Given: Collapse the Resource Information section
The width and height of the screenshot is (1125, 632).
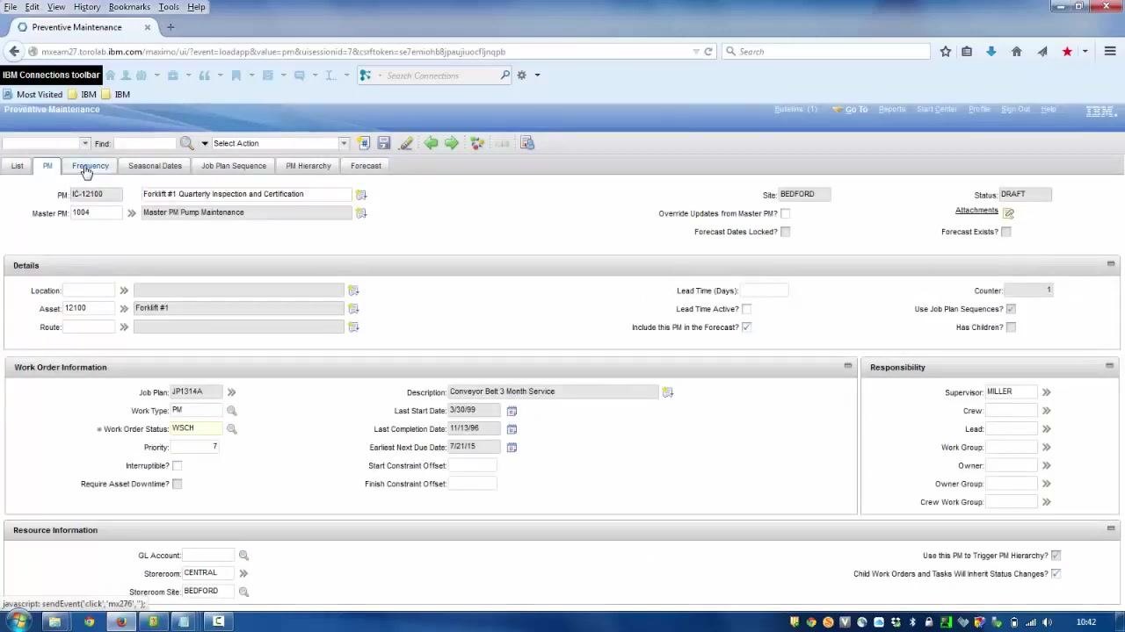Looking at the screenshot, I should [x=1111, y=528].
